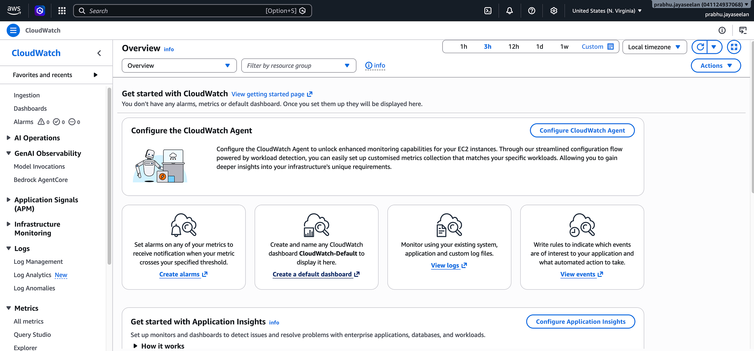Viewport: 754px width, 351px height.
Task: Open Dashboards in the sidebar
Action: pyautogui.click(x=30, y=108)
